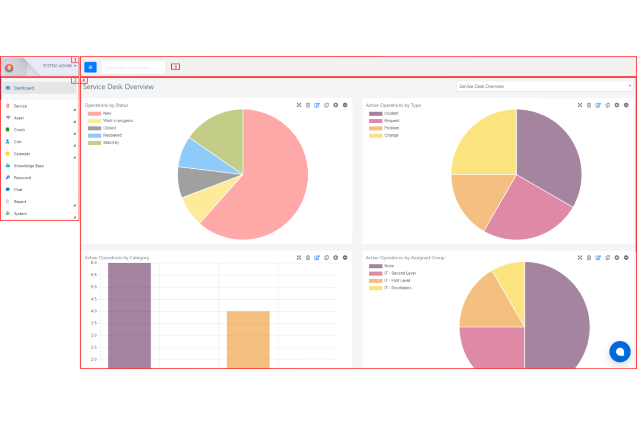Viewport: 637px width, 425px height.
Task: Select Dashboard in the sidebar menu
Action: [24, 88]
